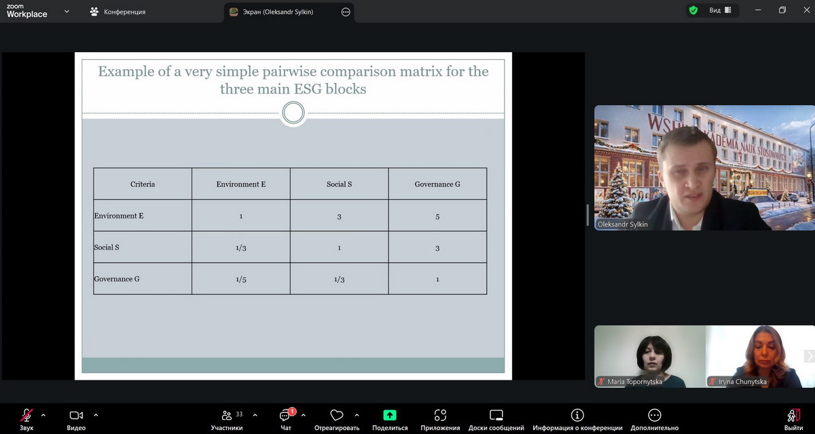The height and width of the screenshot is (434, 815).
Task: Expand the video options arrow next to Видео
Action: (96, 415)
